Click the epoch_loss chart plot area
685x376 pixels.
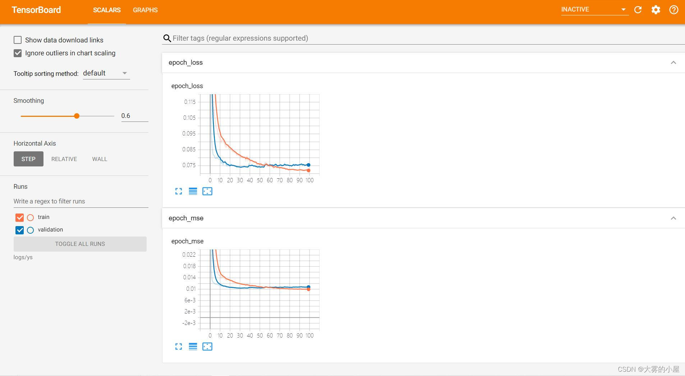pos(259,134)
